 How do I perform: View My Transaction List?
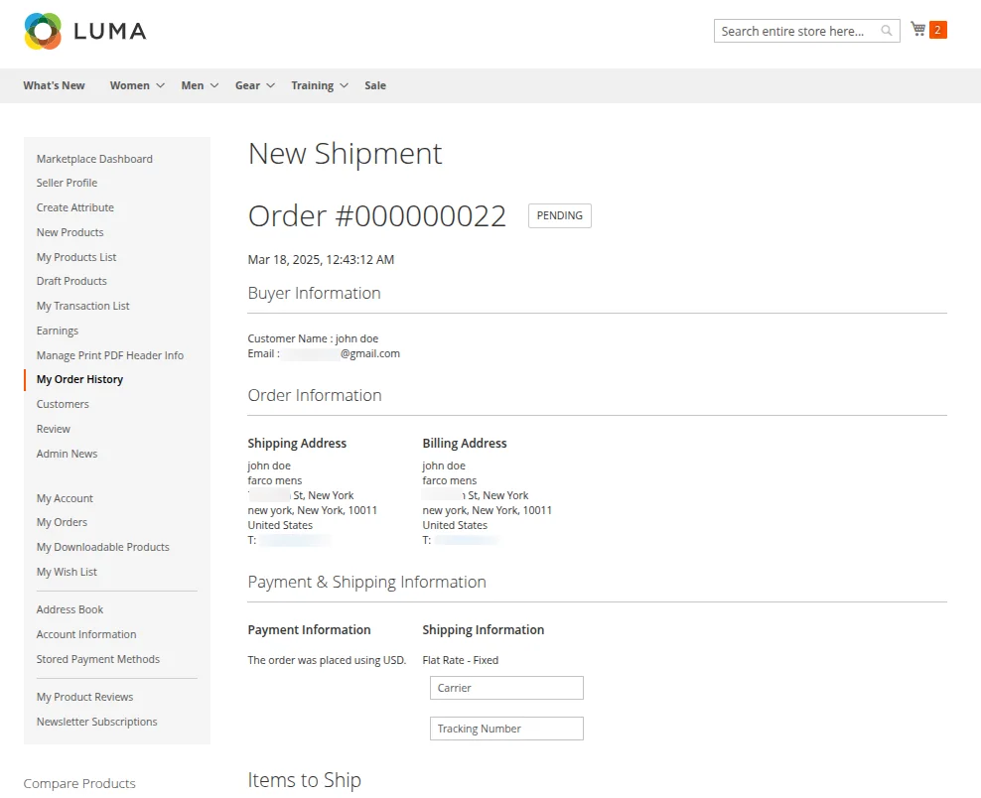tap(82, 306)
